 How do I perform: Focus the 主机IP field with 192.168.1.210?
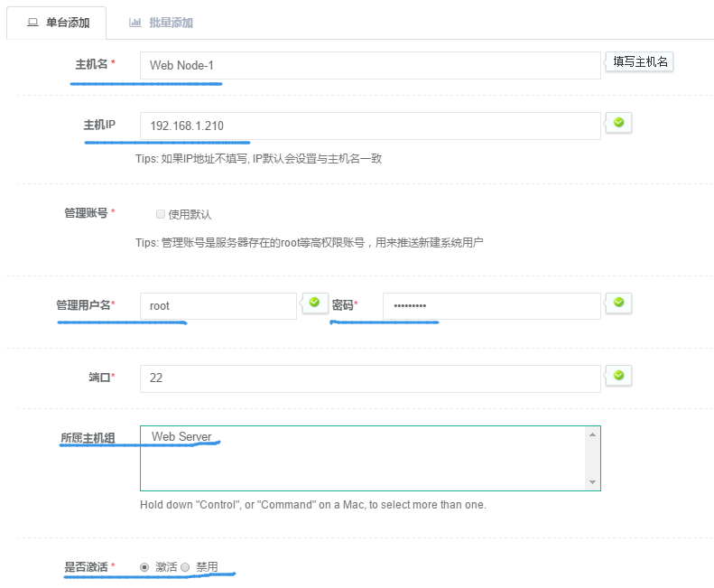coord(370,126)
